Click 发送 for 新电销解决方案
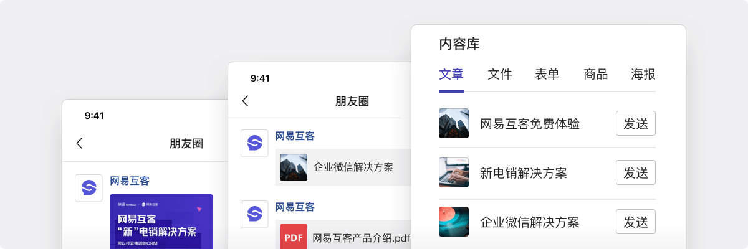 point(635,172)
